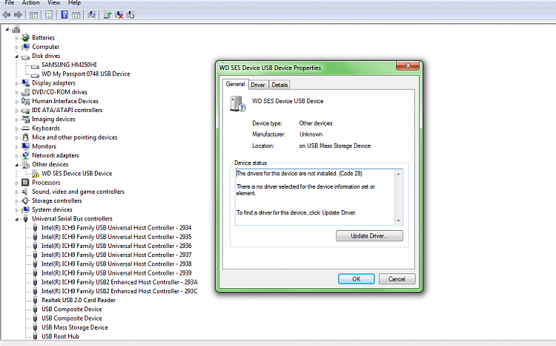556x346 pixels.
Task: Open the Action menu
Action: [31, 3]
